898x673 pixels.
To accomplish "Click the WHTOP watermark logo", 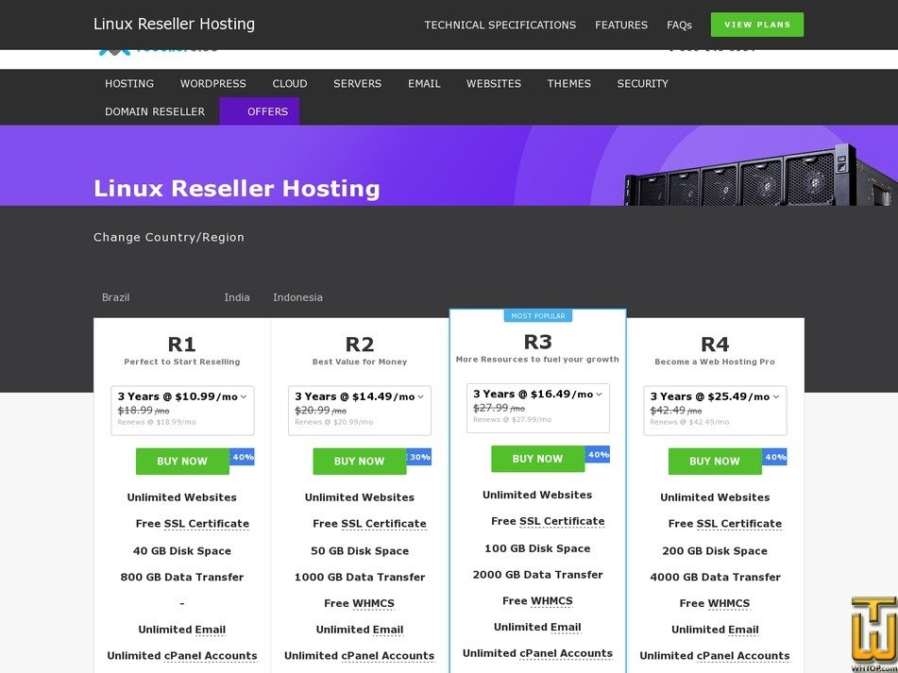I will coord(873,633).
